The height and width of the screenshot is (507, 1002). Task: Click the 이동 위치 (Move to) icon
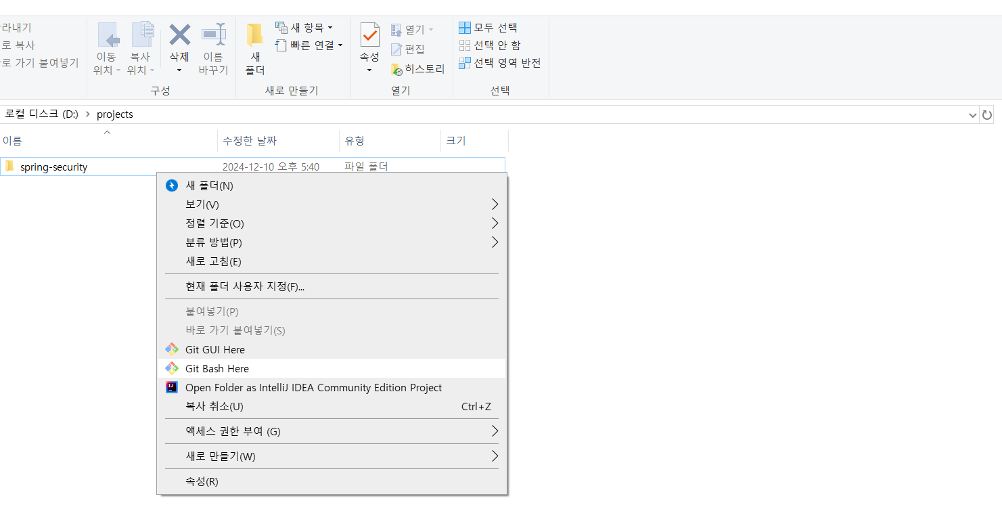tap(108, 35)
